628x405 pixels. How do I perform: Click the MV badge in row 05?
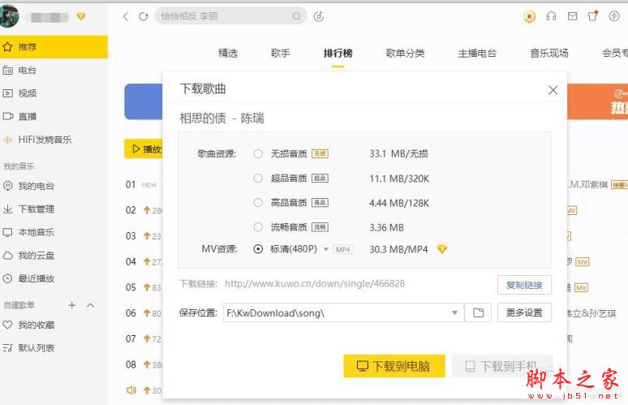pos(581,287)
